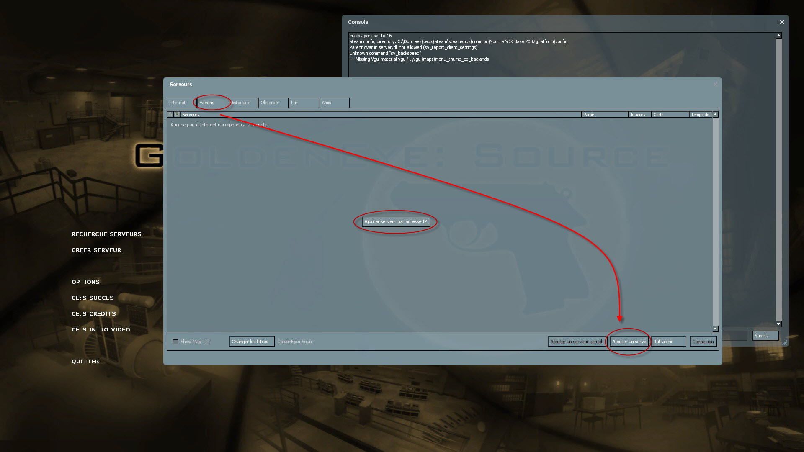Viewport: 804px width, 452px height.
Task: Click the VAC shield column icon
Action: click(177, 114)
